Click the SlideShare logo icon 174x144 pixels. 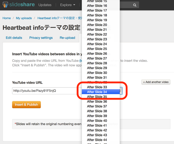[5, 5]
